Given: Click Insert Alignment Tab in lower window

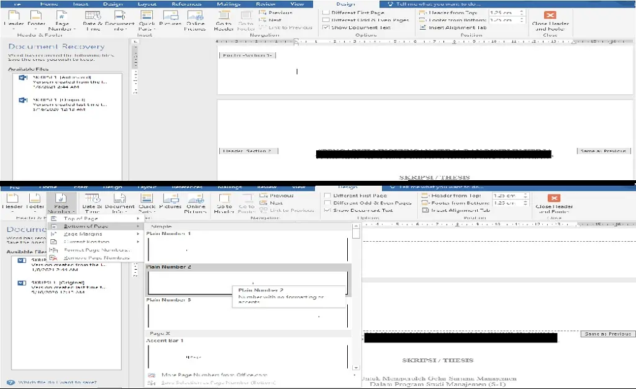Looking at the screenshot, I should click(x=455, y=210).
